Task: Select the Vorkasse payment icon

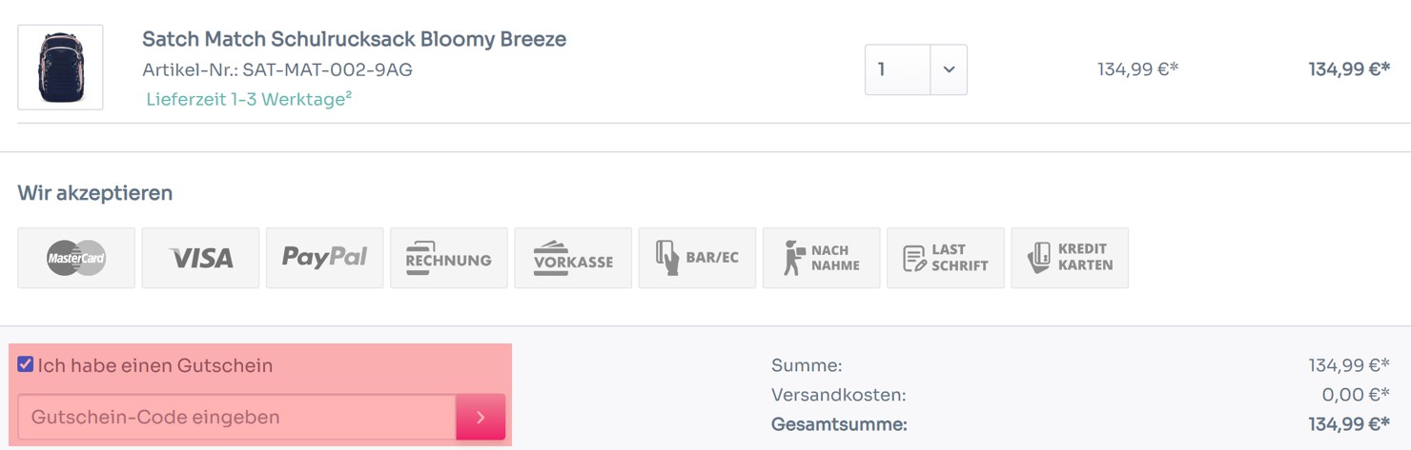Action: click(x=573, y=258)
